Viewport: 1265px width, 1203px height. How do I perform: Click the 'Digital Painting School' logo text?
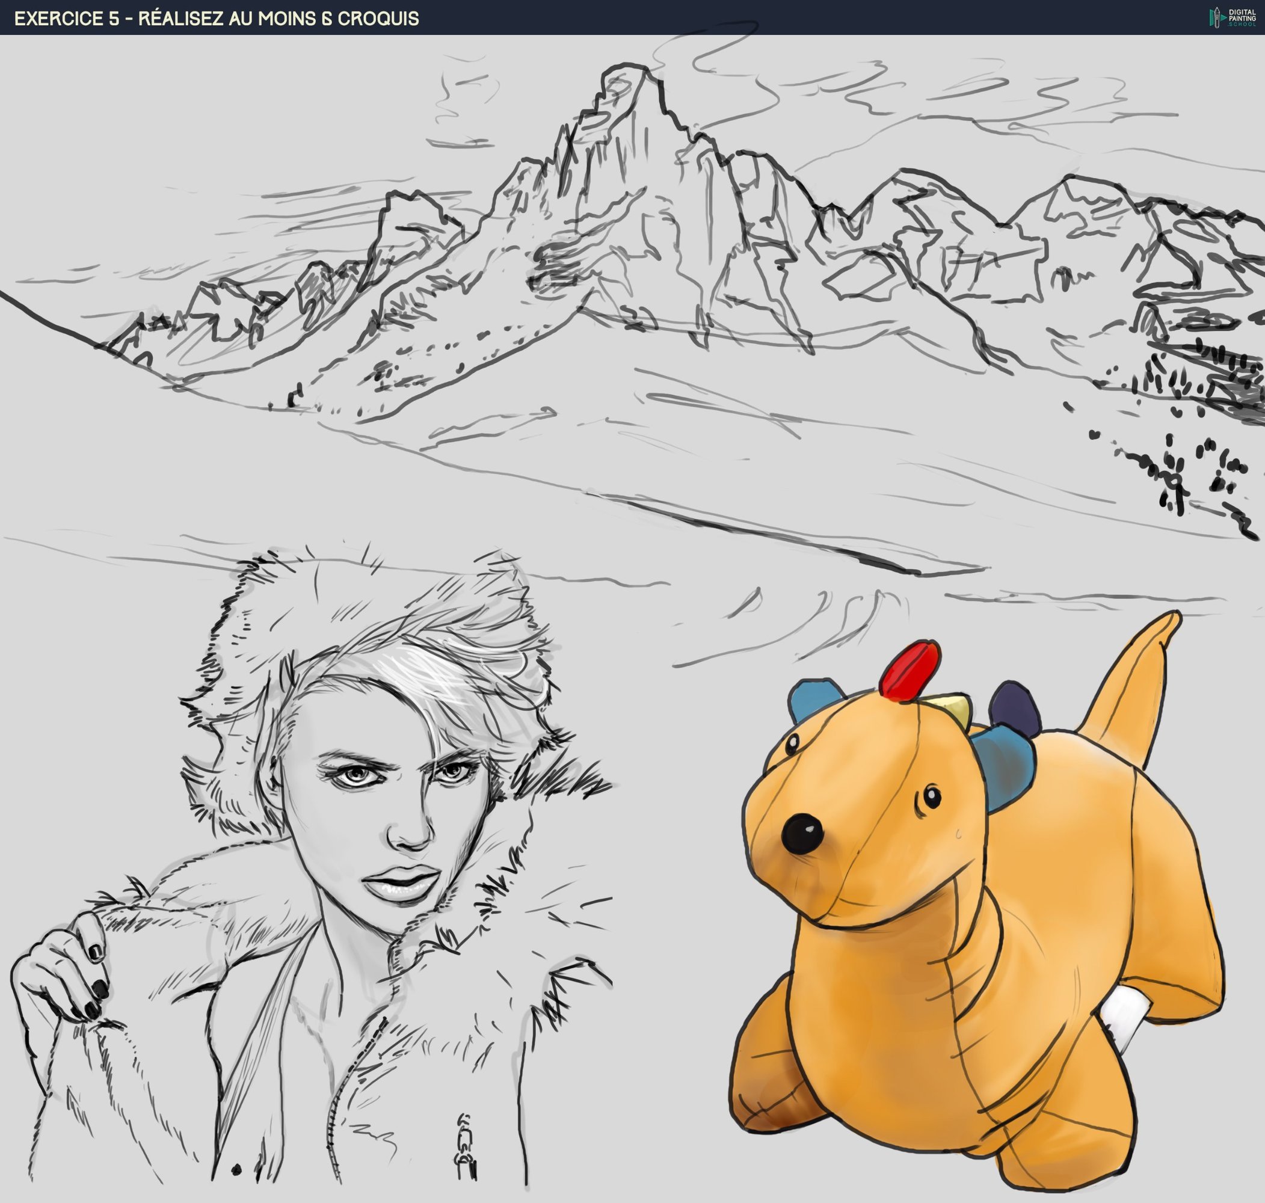point(1242,17)
